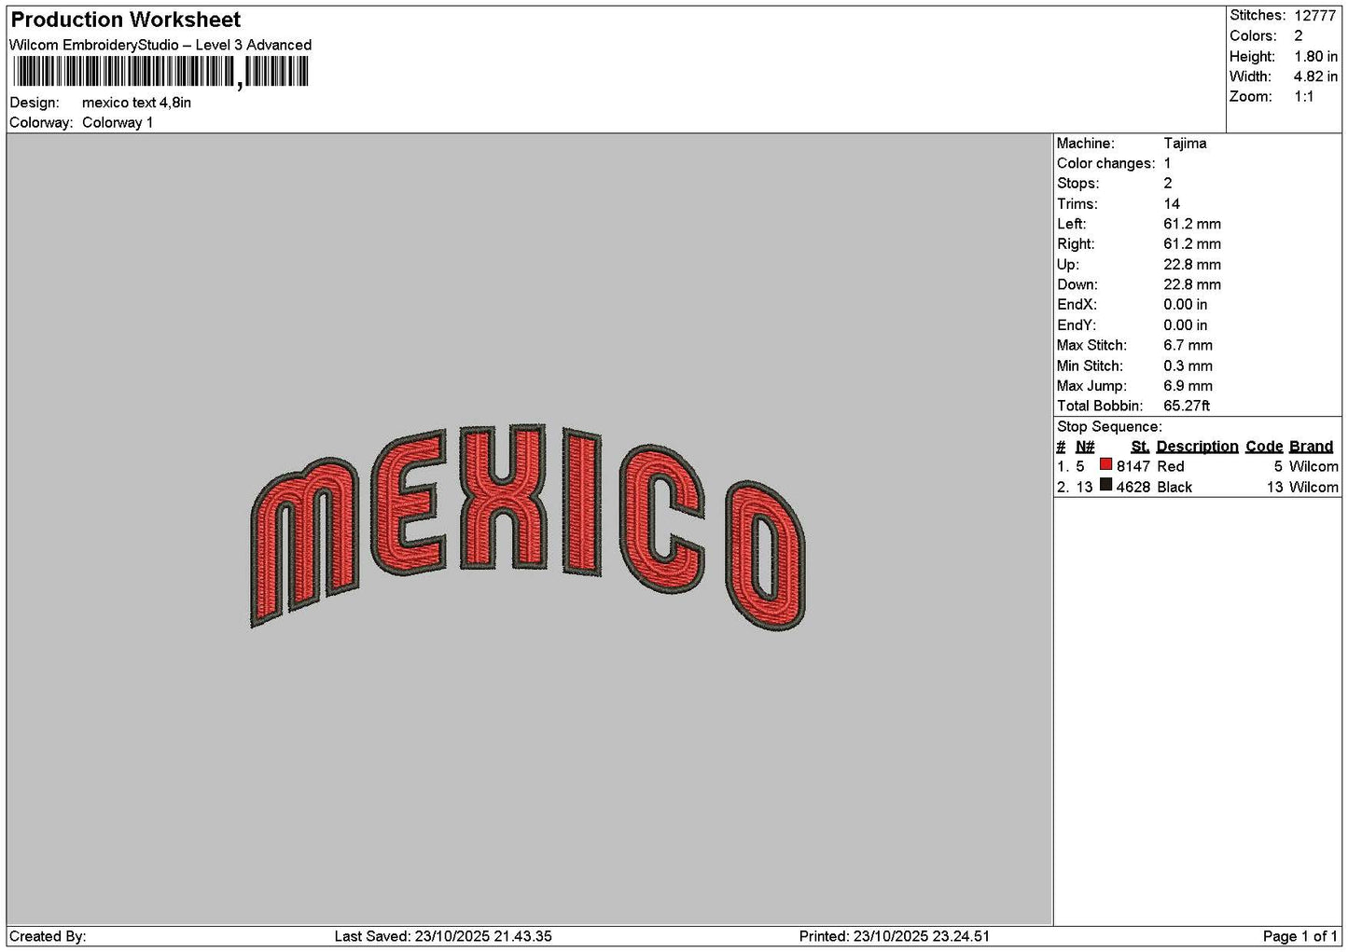Click the Min Stitch value '0.3 mm'
The height and width of the screenshot is (952, 1348).
1188,366
